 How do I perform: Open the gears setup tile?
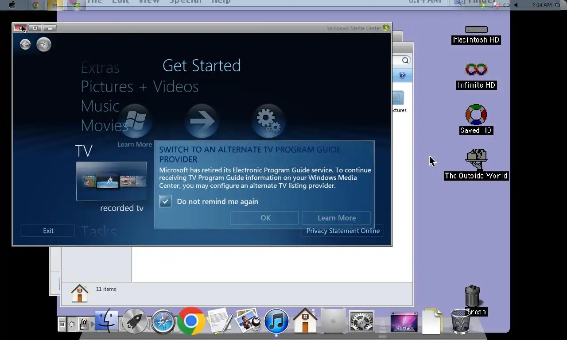pyautogui.click(x=268, y=121)
